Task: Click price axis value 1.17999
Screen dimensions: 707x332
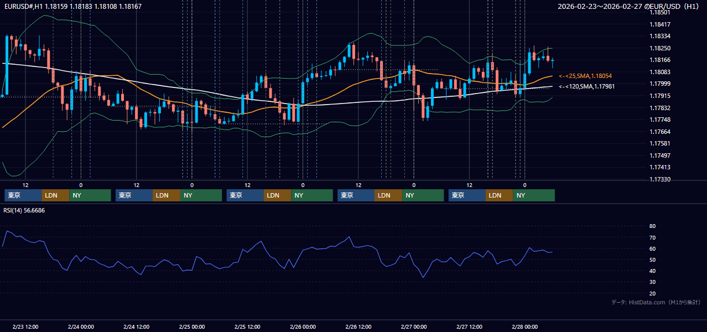Action: pos(659,84)
